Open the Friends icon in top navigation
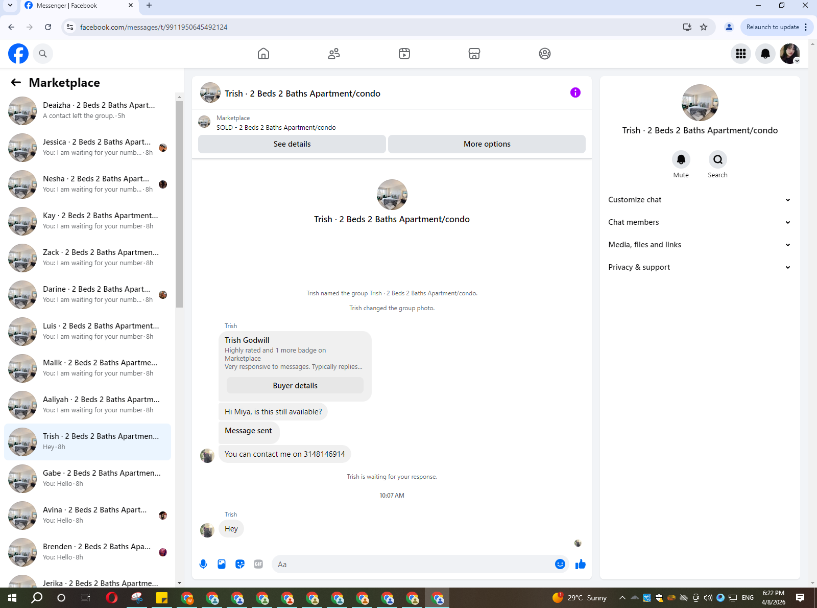This screenshot has height=608, width=817. pyautogui.click(x=334, y=54)
